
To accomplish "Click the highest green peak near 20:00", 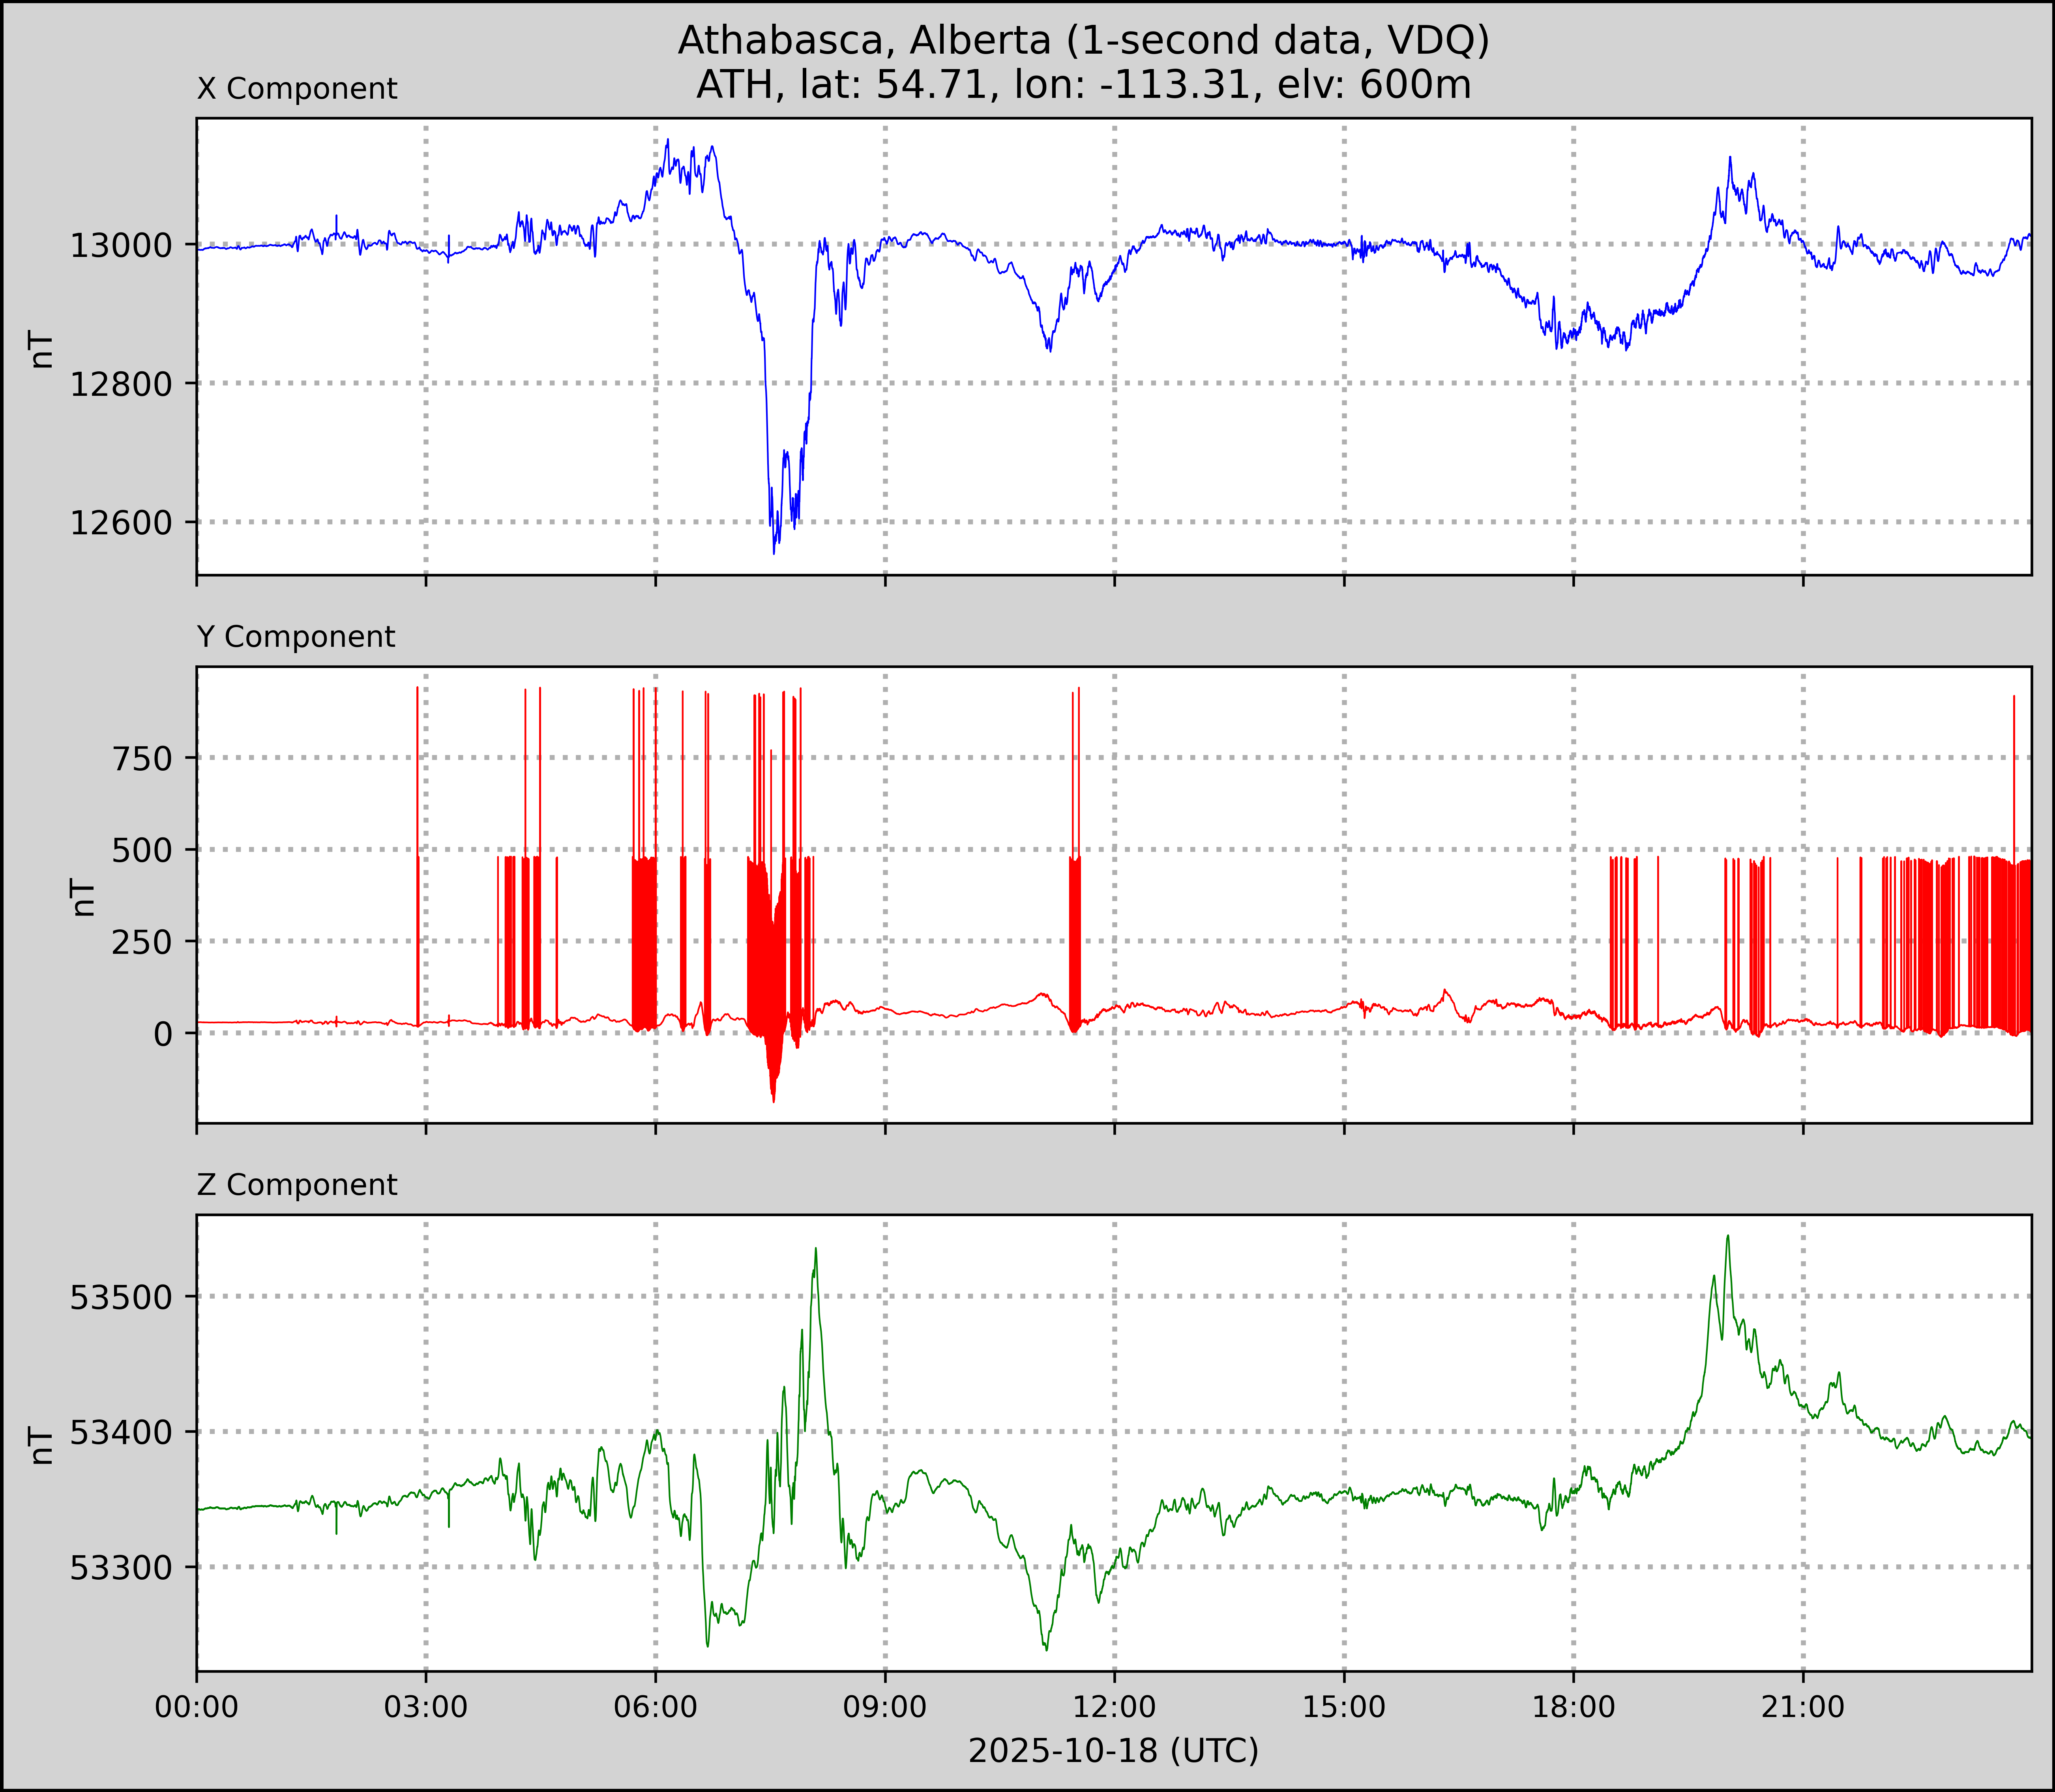I will tap(1728, 1237).
